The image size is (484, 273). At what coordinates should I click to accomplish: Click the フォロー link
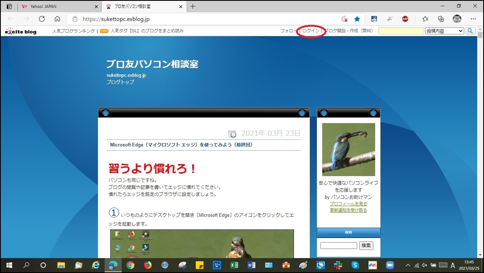tap(289, 31)
